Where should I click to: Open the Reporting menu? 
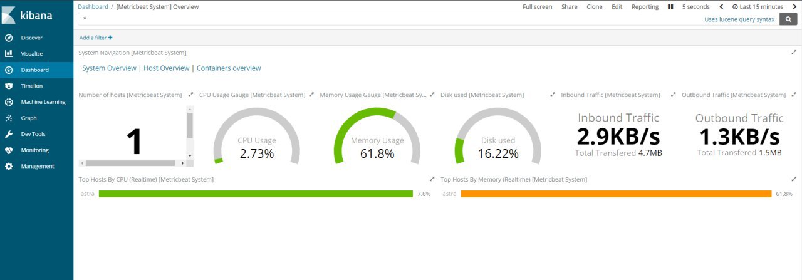tap(645, 7)
